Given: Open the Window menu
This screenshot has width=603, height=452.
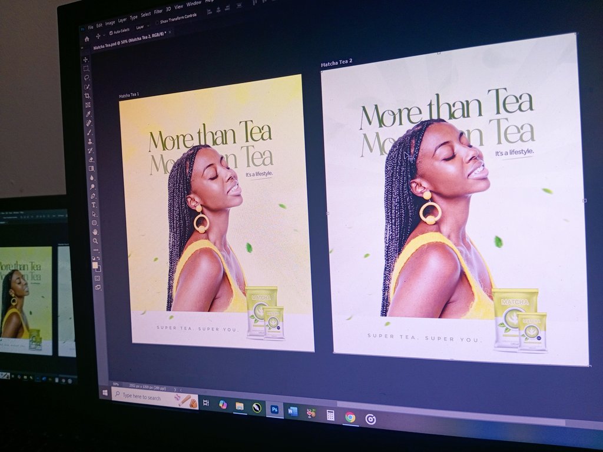Looking at the screenshot, I should click(194, 4).
